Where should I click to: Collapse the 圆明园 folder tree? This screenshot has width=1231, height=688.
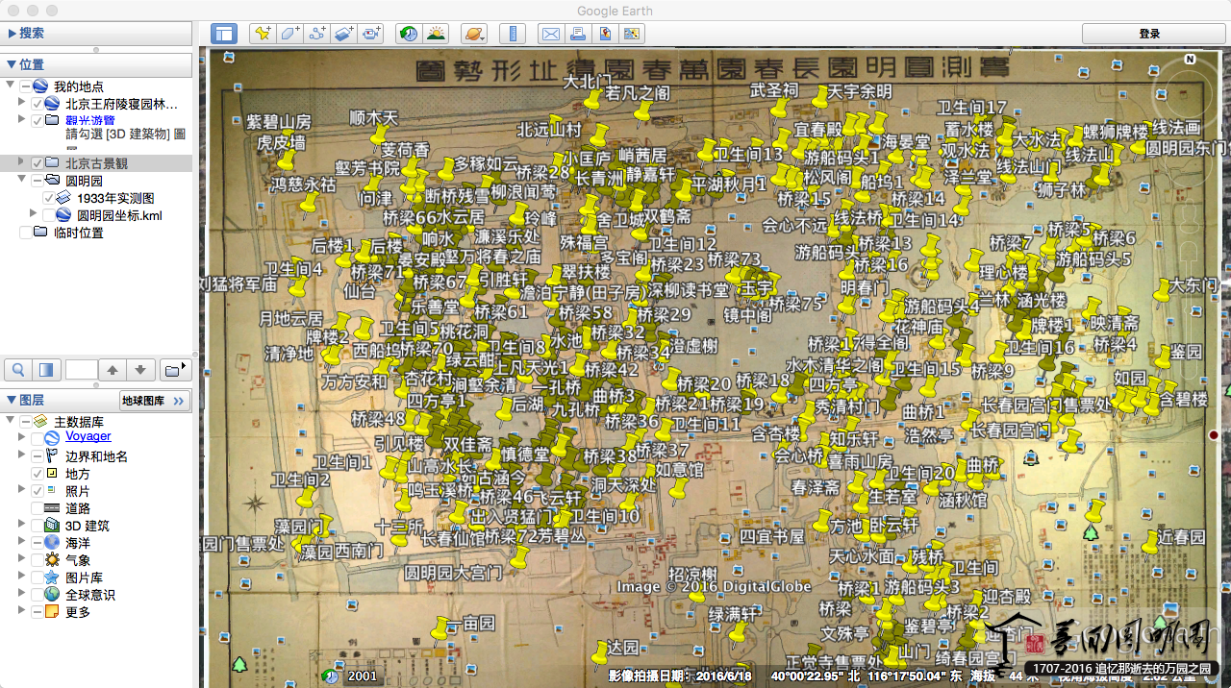[21, 181]
